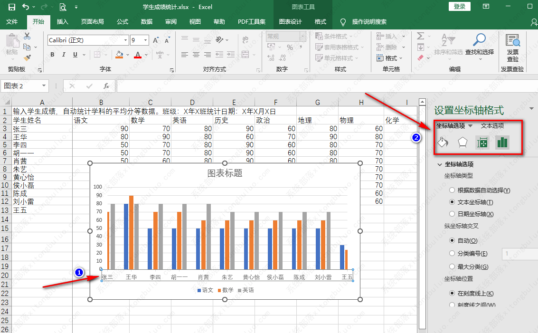Select Text axis radio button
This screenshot has height=333, width=538.
pyautogui.click(x=452, y=202)
